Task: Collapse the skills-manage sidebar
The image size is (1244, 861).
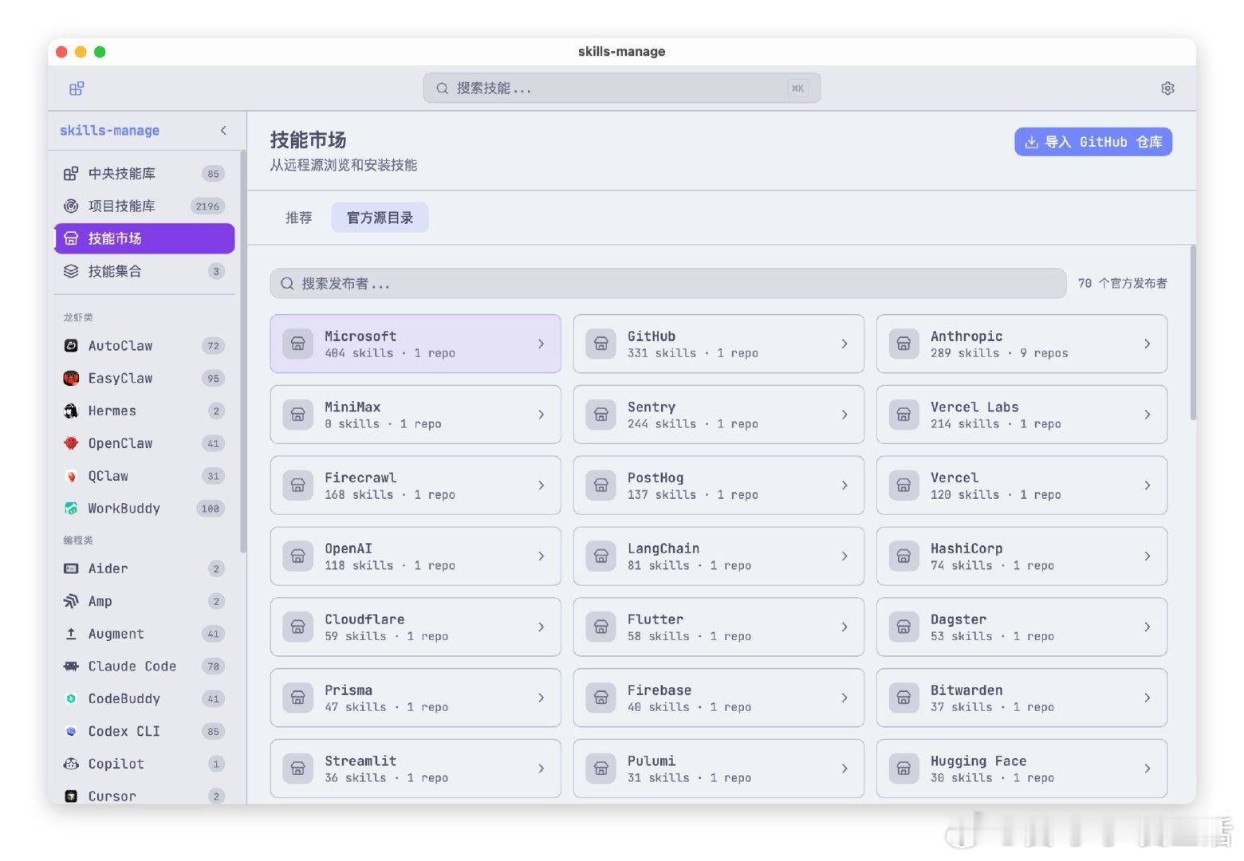Action: point(223,131)
